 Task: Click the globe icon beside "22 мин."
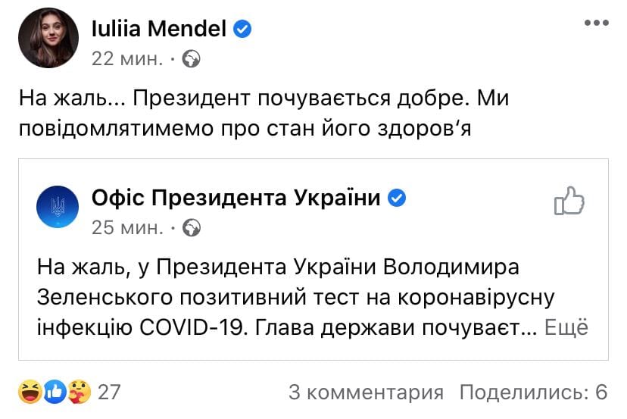pyautogui.click(x=192, y=58)
